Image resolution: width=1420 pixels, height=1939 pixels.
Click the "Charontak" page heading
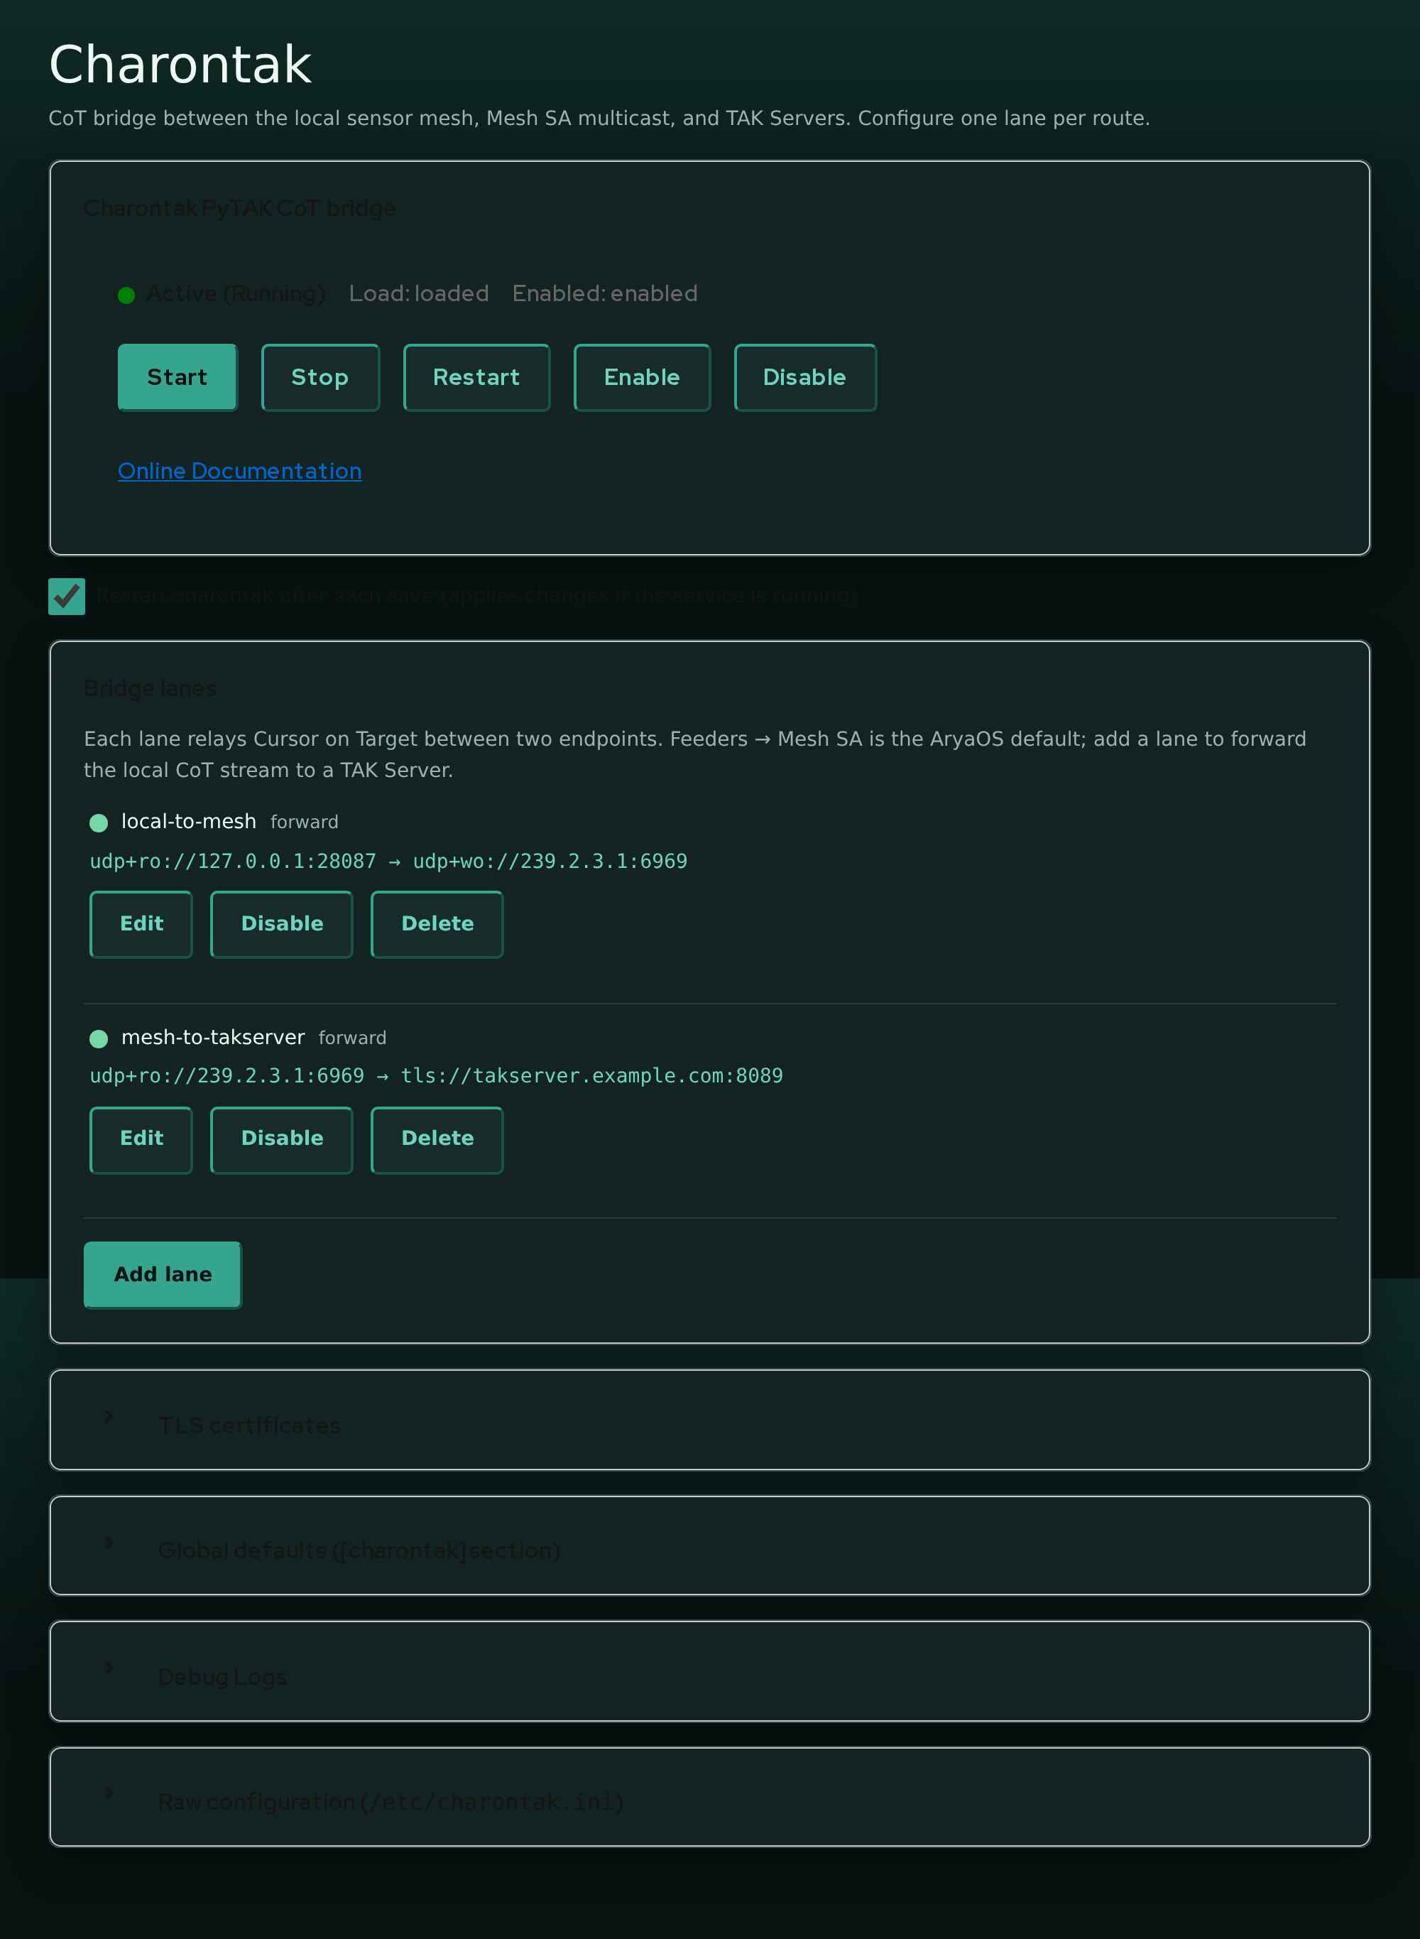point(180,65)
